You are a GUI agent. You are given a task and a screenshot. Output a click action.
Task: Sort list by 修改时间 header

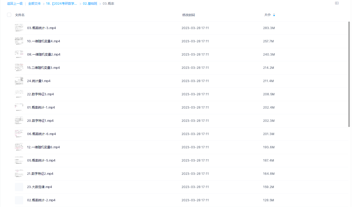click(188, 15)
